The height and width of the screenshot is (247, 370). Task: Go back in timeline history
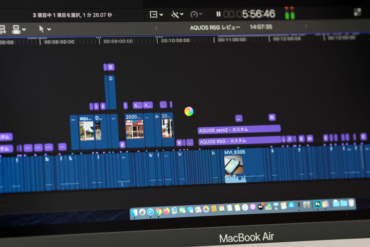coord(156,28)
